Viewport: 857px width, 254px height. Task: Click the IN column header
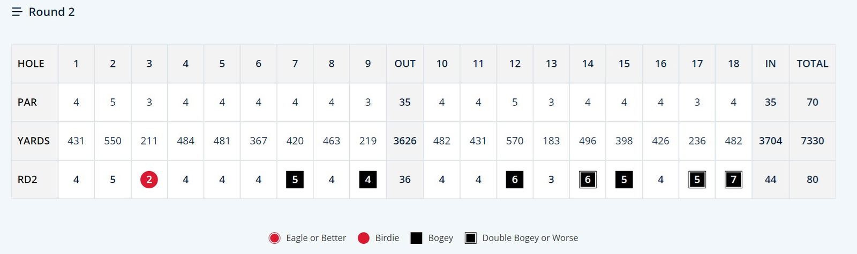(770, 64)
